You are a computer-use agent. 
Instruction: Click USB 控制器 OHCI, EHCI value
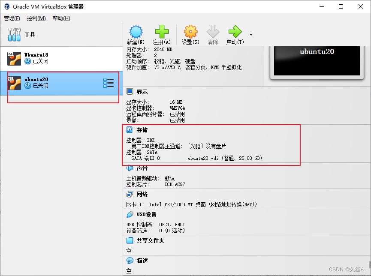pos(172,225)
